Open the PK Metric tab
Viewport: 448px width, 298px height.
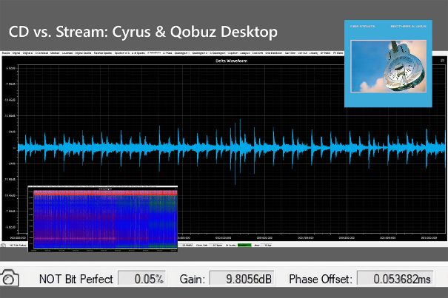(x=338, y=53)
